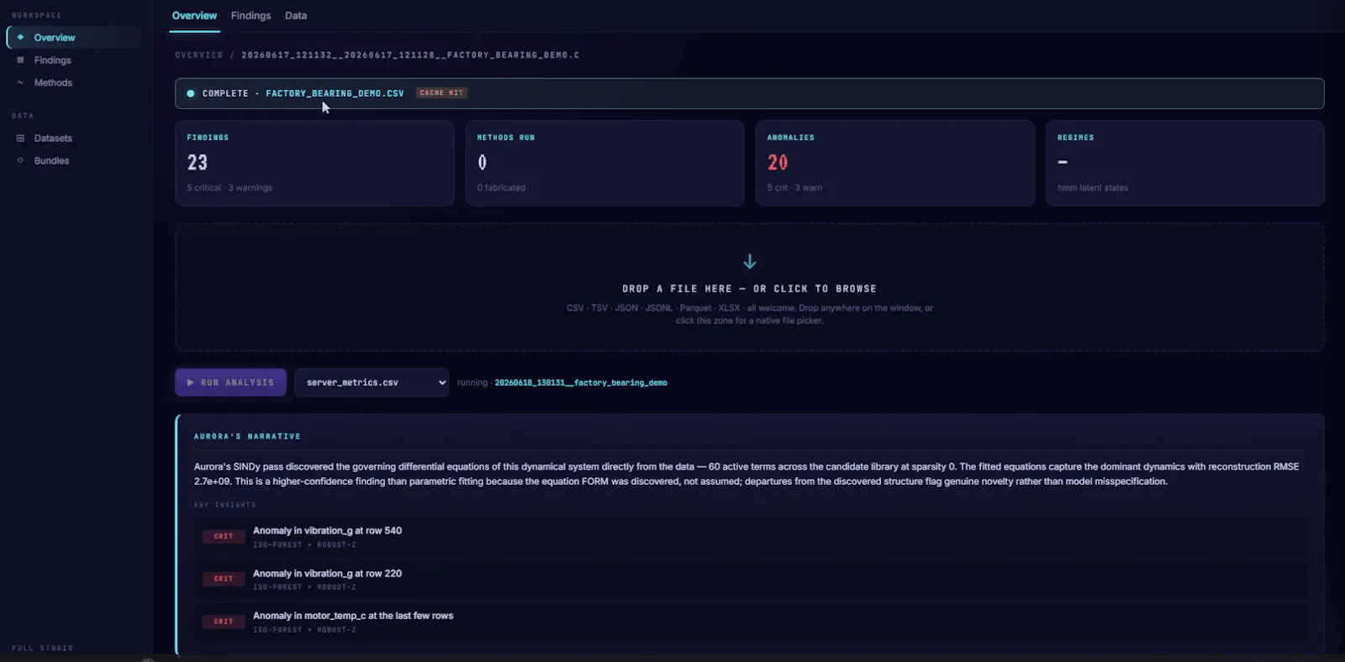Click CRIT badge for motor_temp_c anomaly
The image size is (1345, 662).
coord(224,622)
